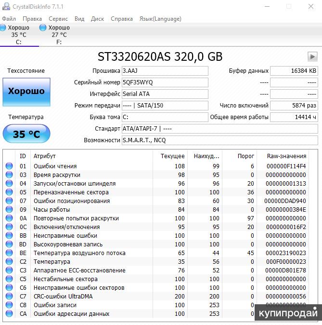
Task: Click status orb for Аппаратное ECC-восстановление
Action: click(9, 271)
